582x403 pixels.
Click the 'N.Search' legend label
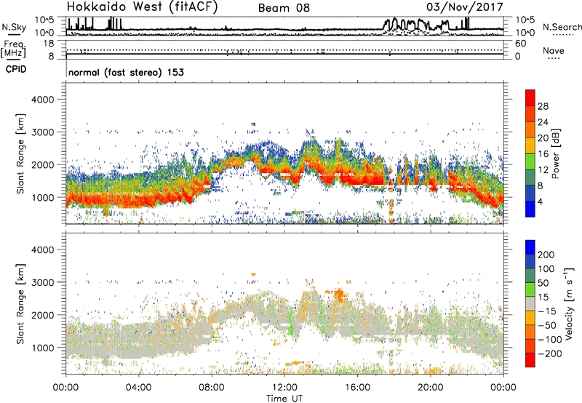coord(562,27)
